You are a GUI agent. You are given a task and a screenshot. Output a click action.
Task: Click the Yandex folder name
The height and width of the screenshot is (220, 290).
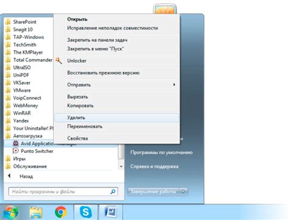(x=21, y=121)
